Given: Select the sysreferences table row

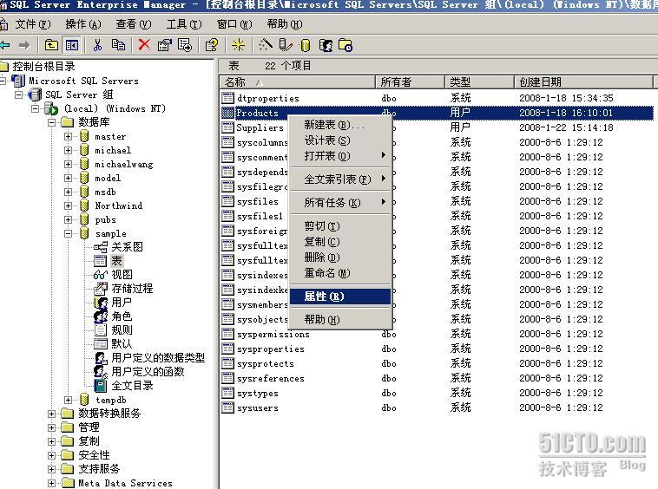Looking at the screenshot, I should pyautogui.click(x=437, y=378).
